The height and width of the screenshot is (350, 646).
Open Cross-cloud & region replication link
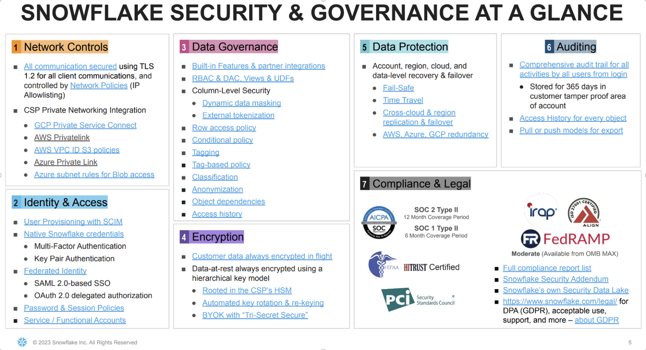(419, 118)
